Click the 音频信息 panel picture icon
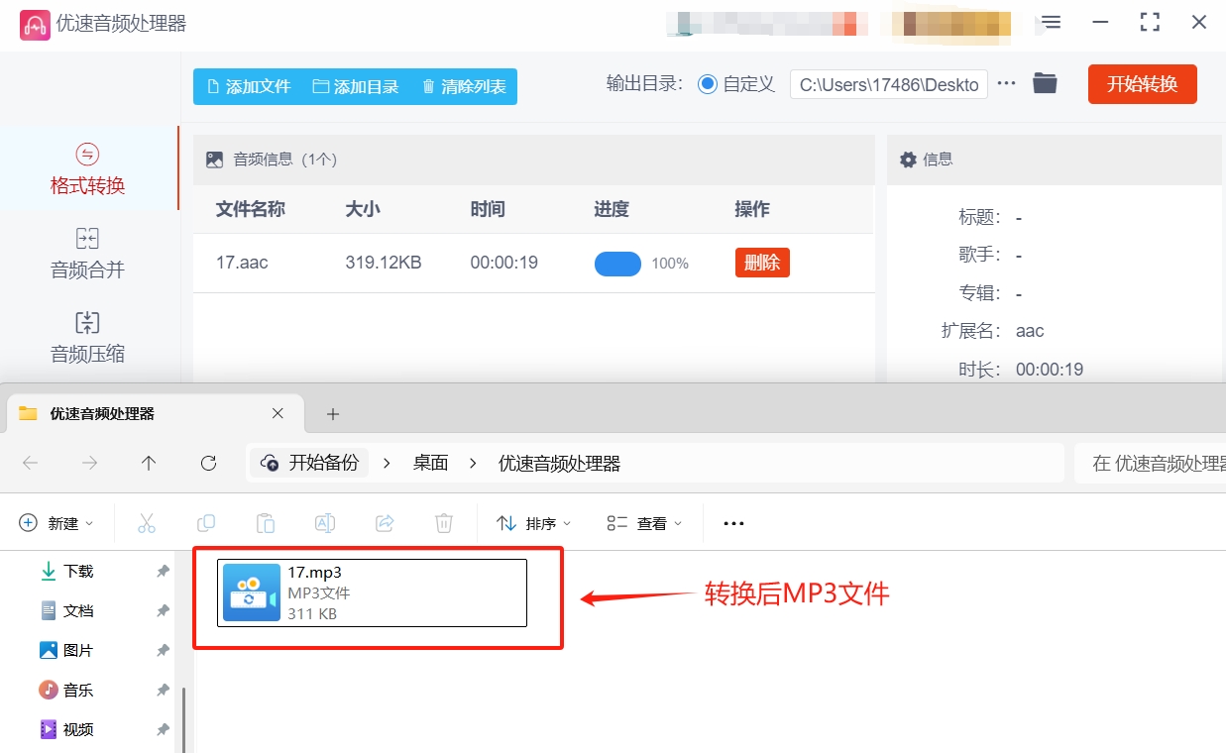The width and height of the screenshot is (1226, 753). coord(214,160)
